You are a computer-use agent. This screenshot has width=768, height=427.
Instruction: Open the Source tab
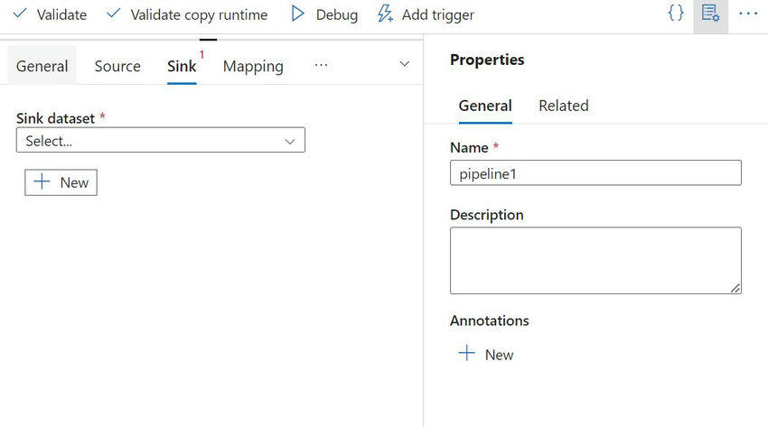[x=117, y=66]
